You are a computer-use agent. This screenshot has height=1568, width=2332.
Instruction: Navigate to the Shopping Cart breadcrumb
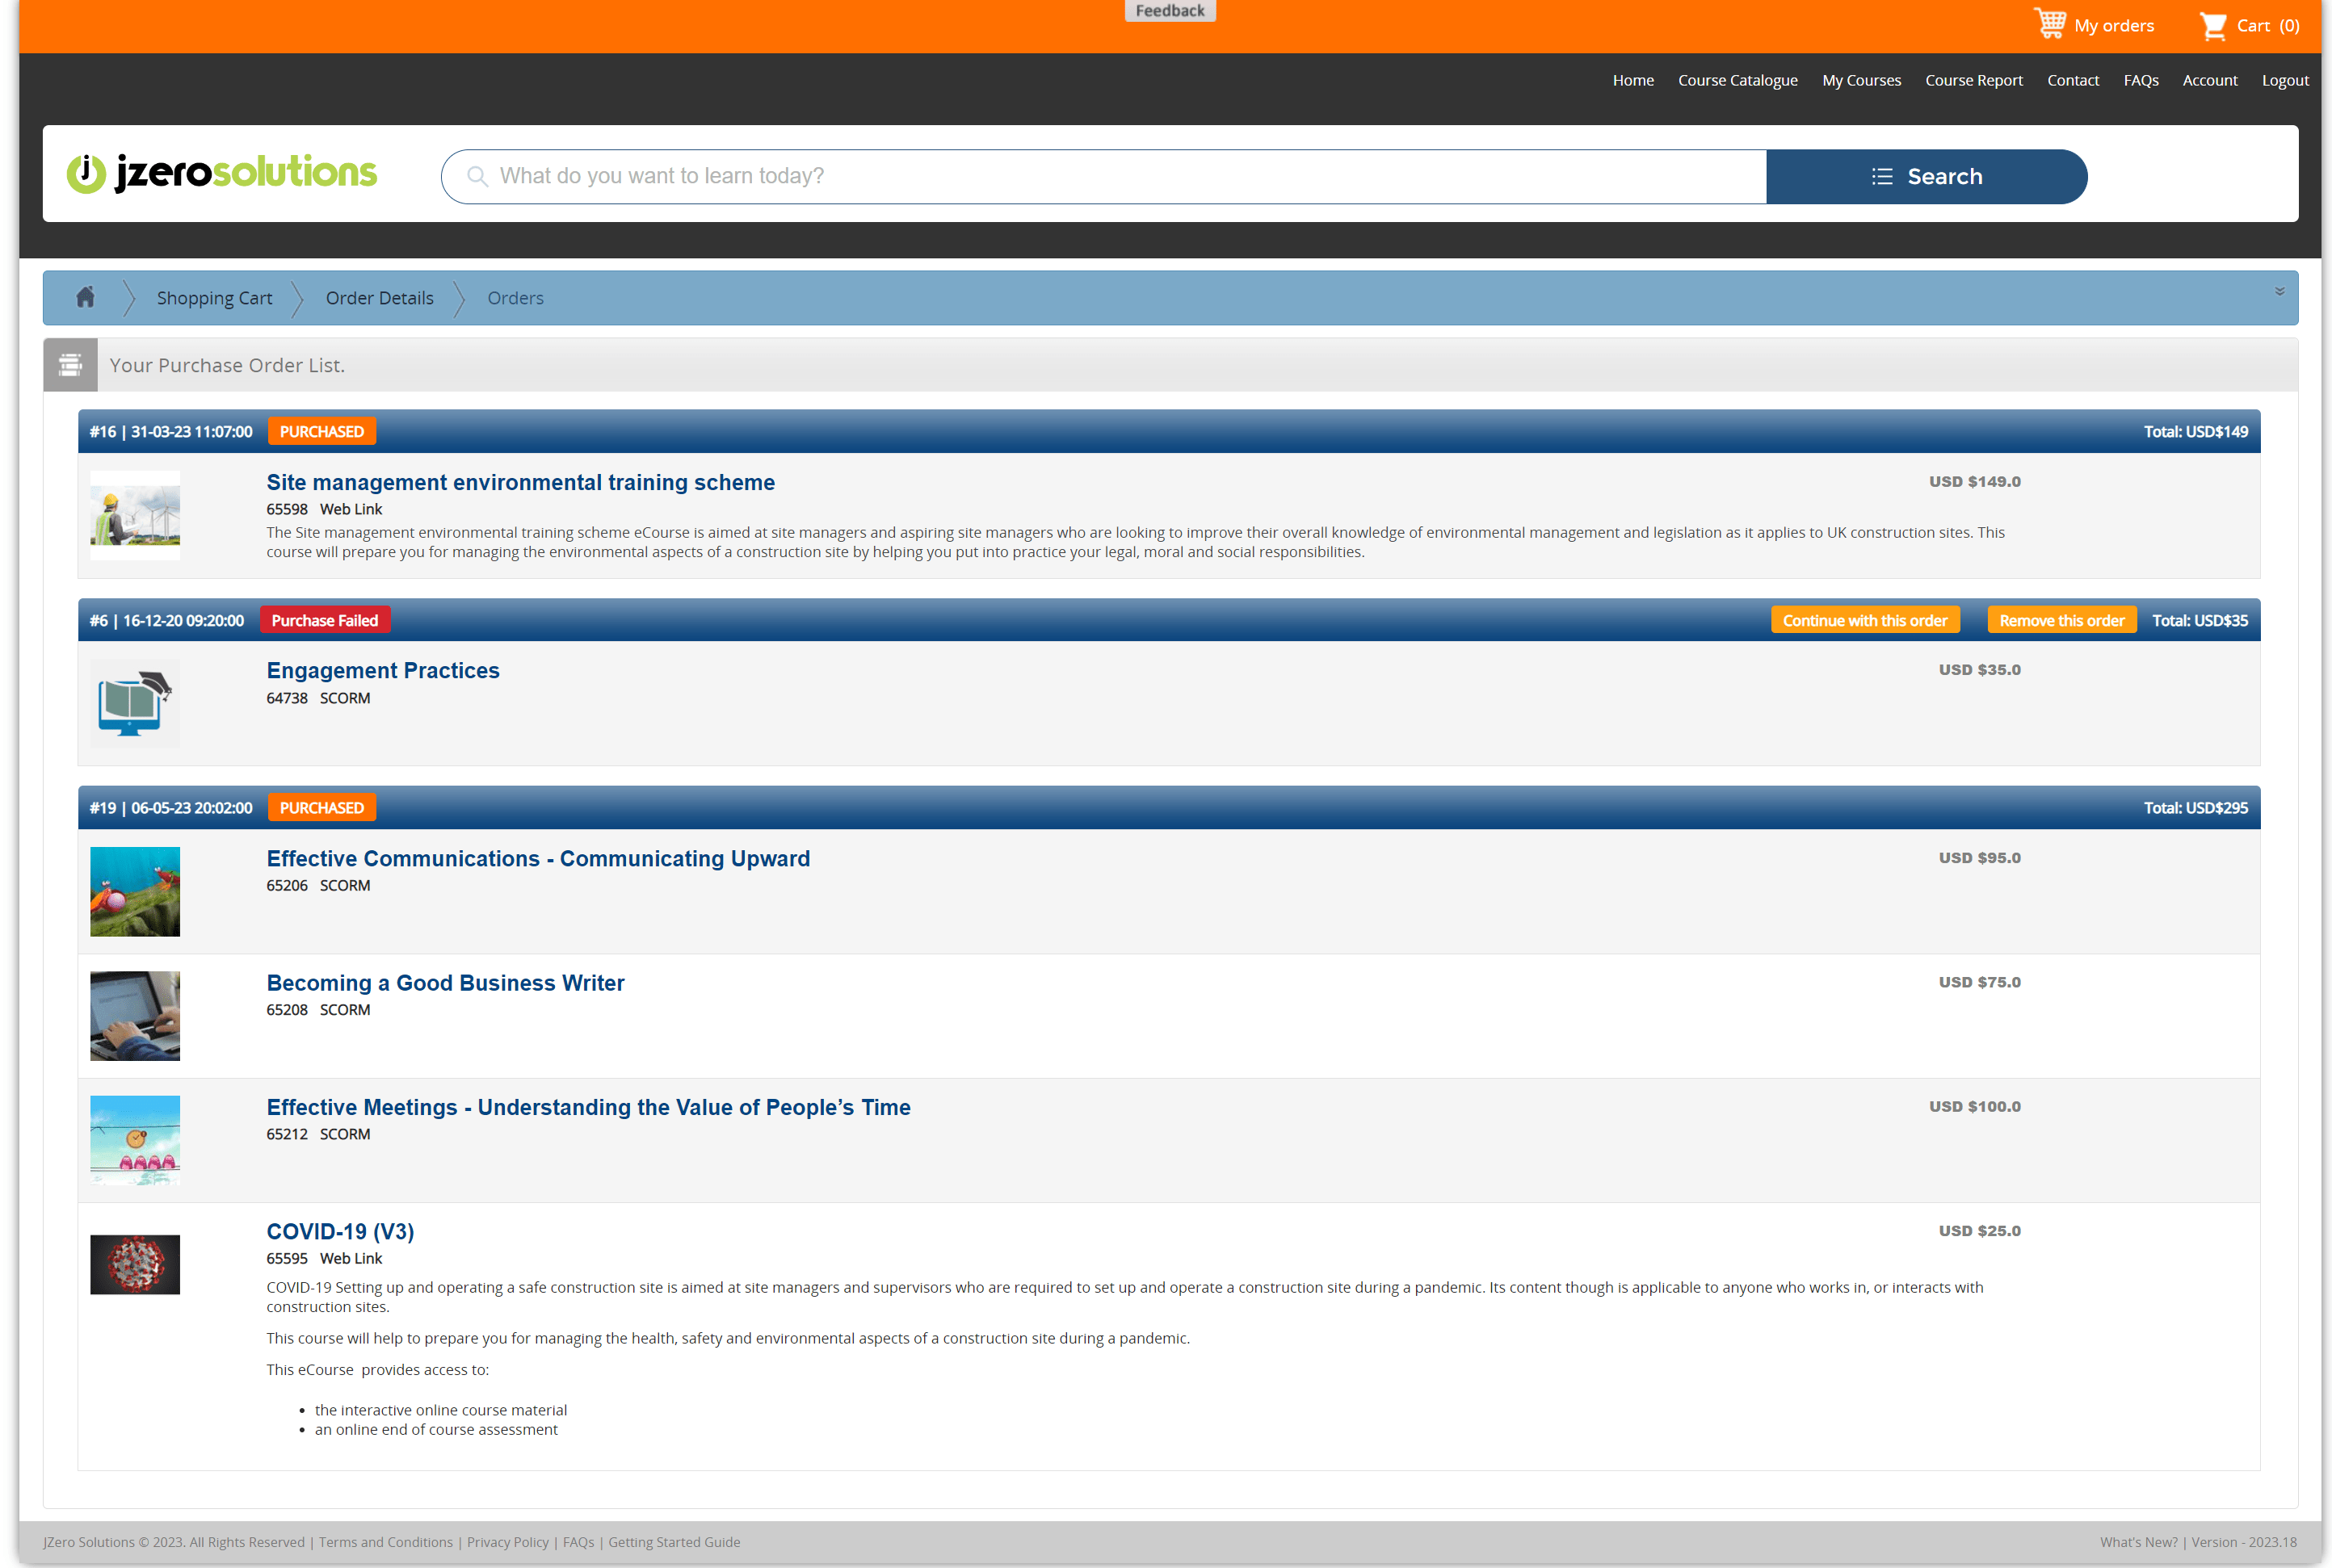click(x=214, y=298)
